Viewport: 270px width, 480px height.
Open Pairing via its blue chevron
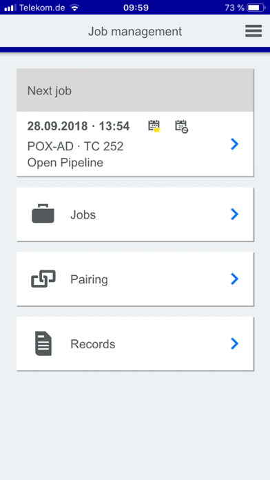pyautogui.click(x=234, y=279)
